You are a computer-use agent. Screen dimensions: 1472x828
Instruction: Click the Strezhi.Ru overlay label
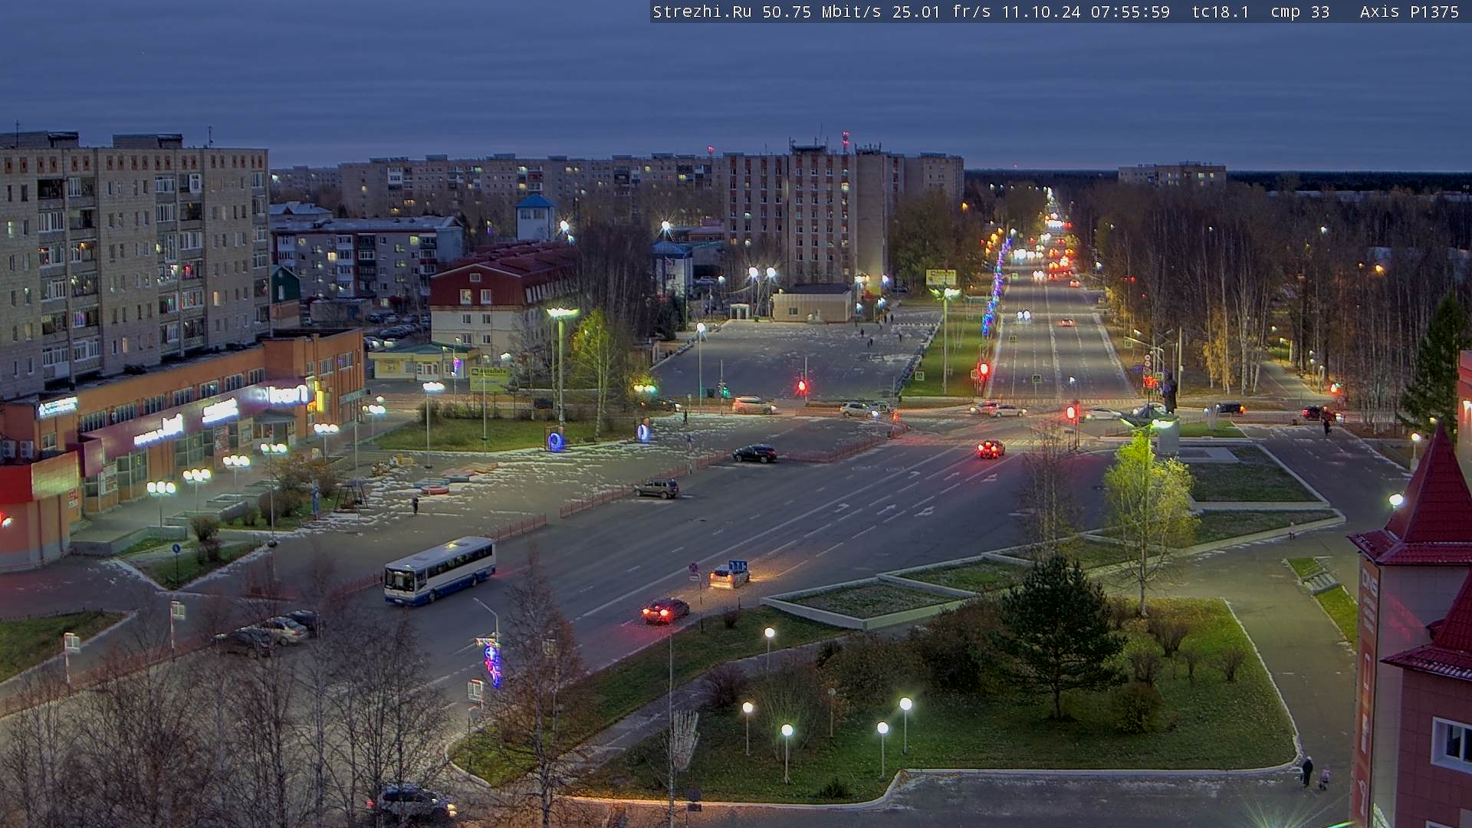(701, 11)
